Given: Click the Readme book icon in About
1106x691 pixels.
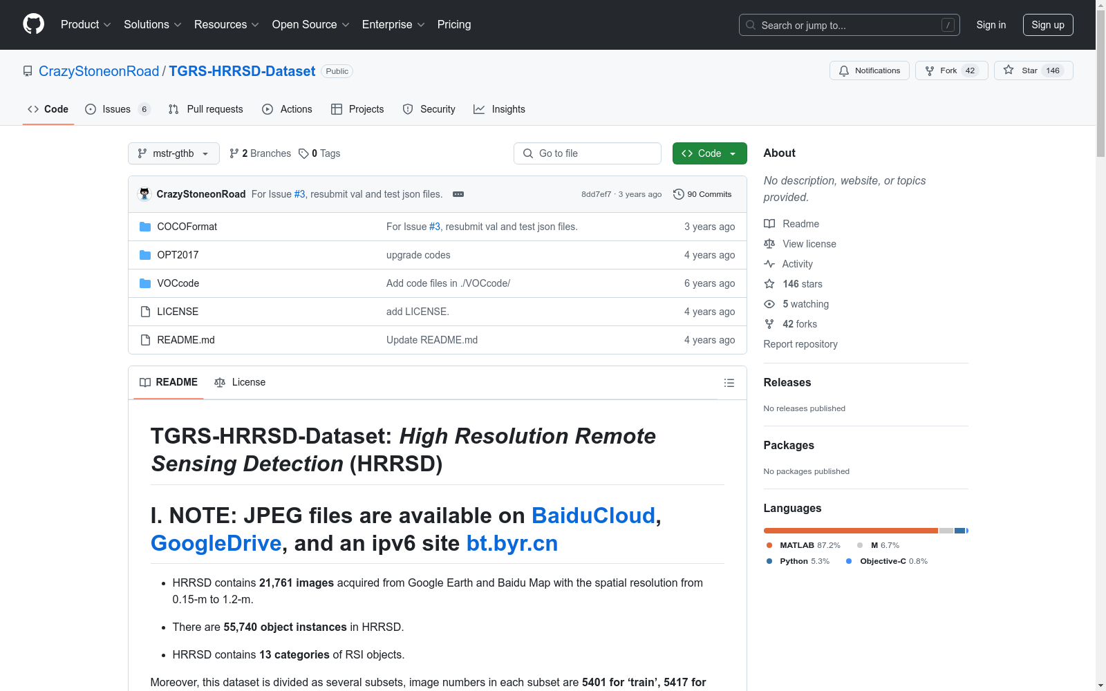Looking at the screenshot, I should point(769,224).
